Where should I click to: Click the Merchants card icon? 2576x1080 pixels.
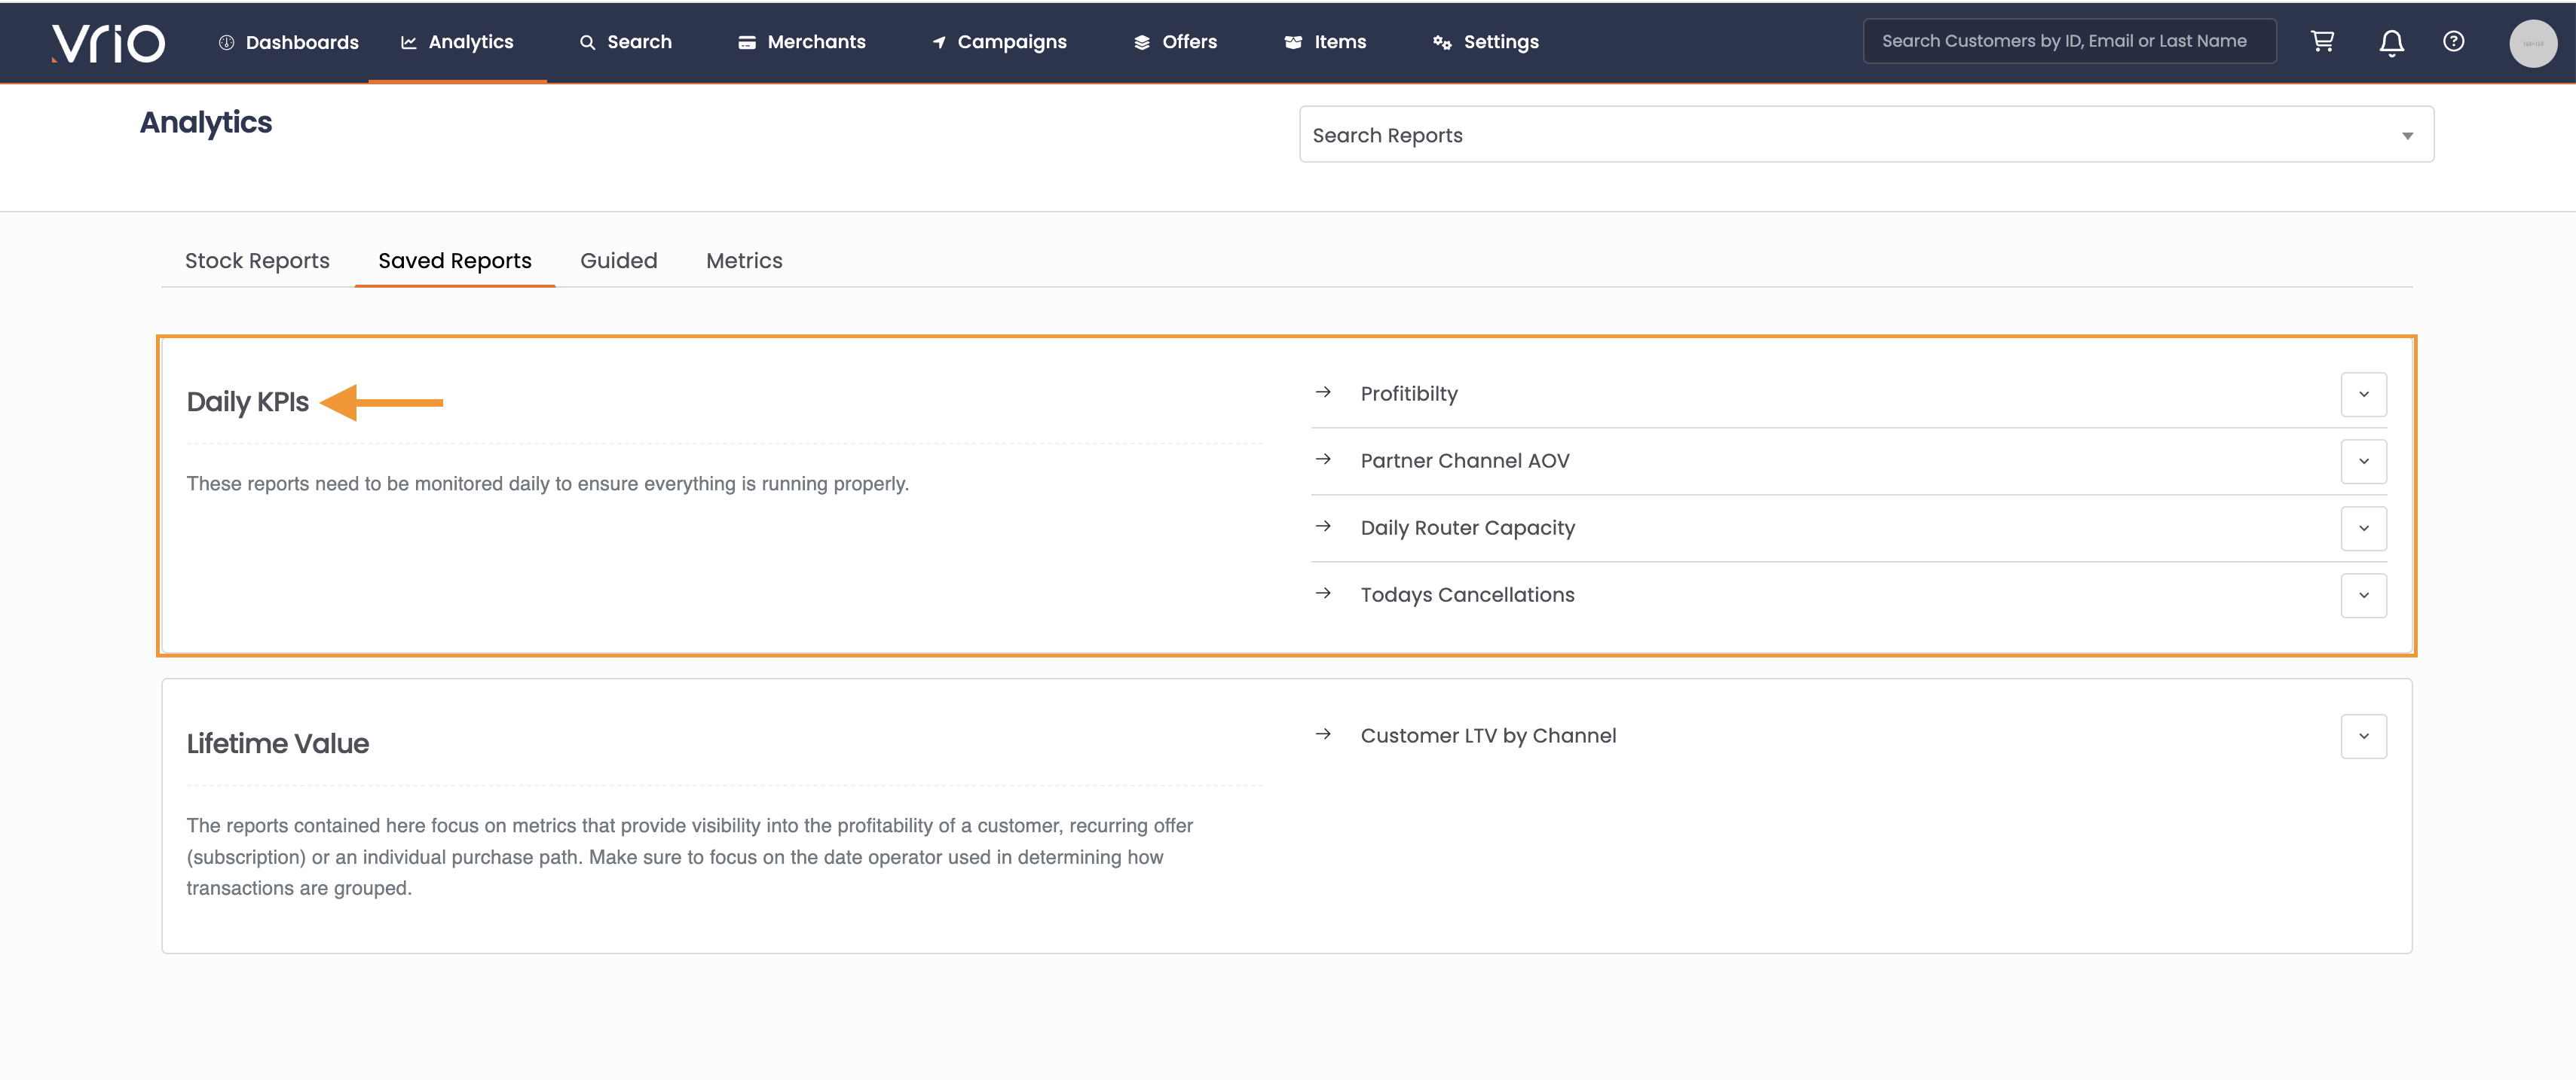(x=747, y=42)
